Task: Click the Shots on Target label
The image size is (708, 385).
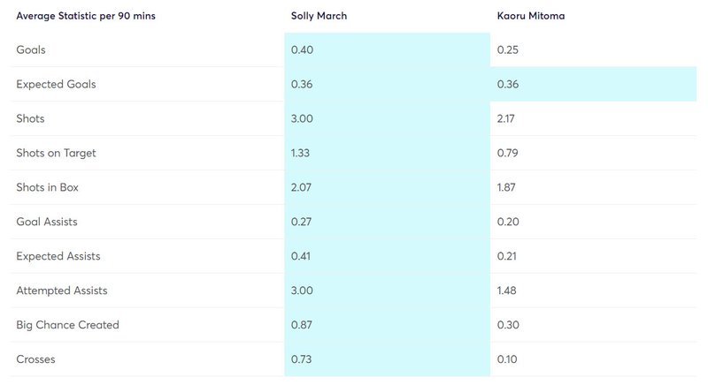Action: [x=56, y=153]
